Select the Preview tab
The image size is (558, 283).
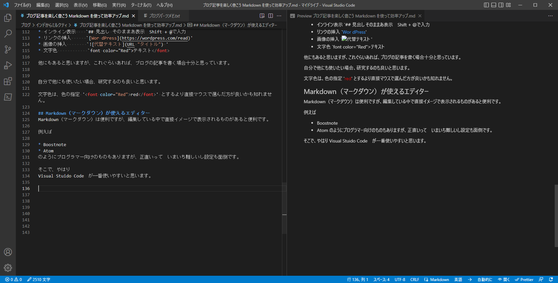point(356,16)
